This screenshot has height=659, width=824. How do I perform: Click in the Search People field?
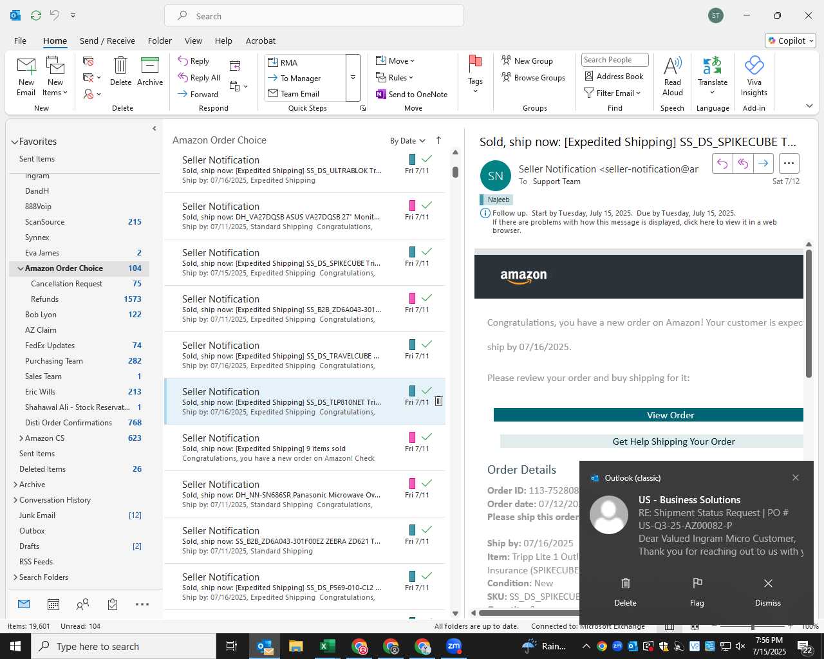pos(615,60)
